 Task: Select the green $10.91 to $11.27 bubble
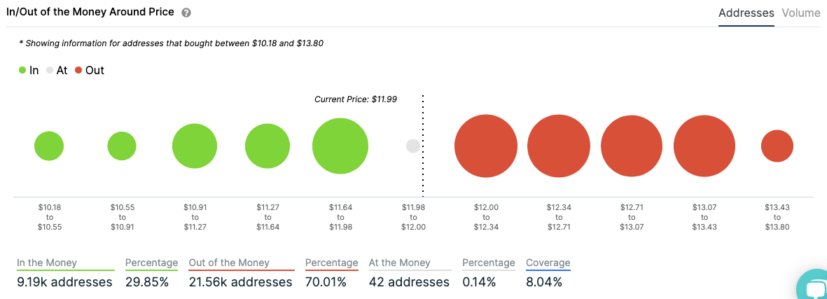point(195,146)
